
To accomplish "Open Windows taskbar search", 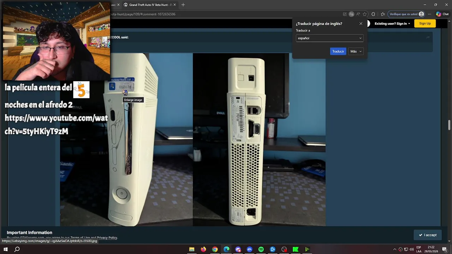I will click(x=17, y=249).
